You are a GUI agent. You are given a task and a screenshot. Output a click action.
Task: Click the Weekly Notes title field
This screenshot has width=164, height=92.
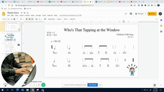point(13,13)
